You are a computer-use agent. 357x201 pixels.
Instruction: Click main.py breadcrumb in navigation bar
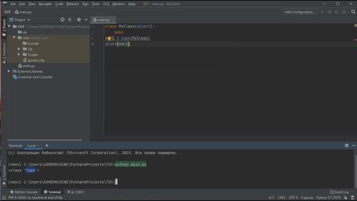point(23,12)
